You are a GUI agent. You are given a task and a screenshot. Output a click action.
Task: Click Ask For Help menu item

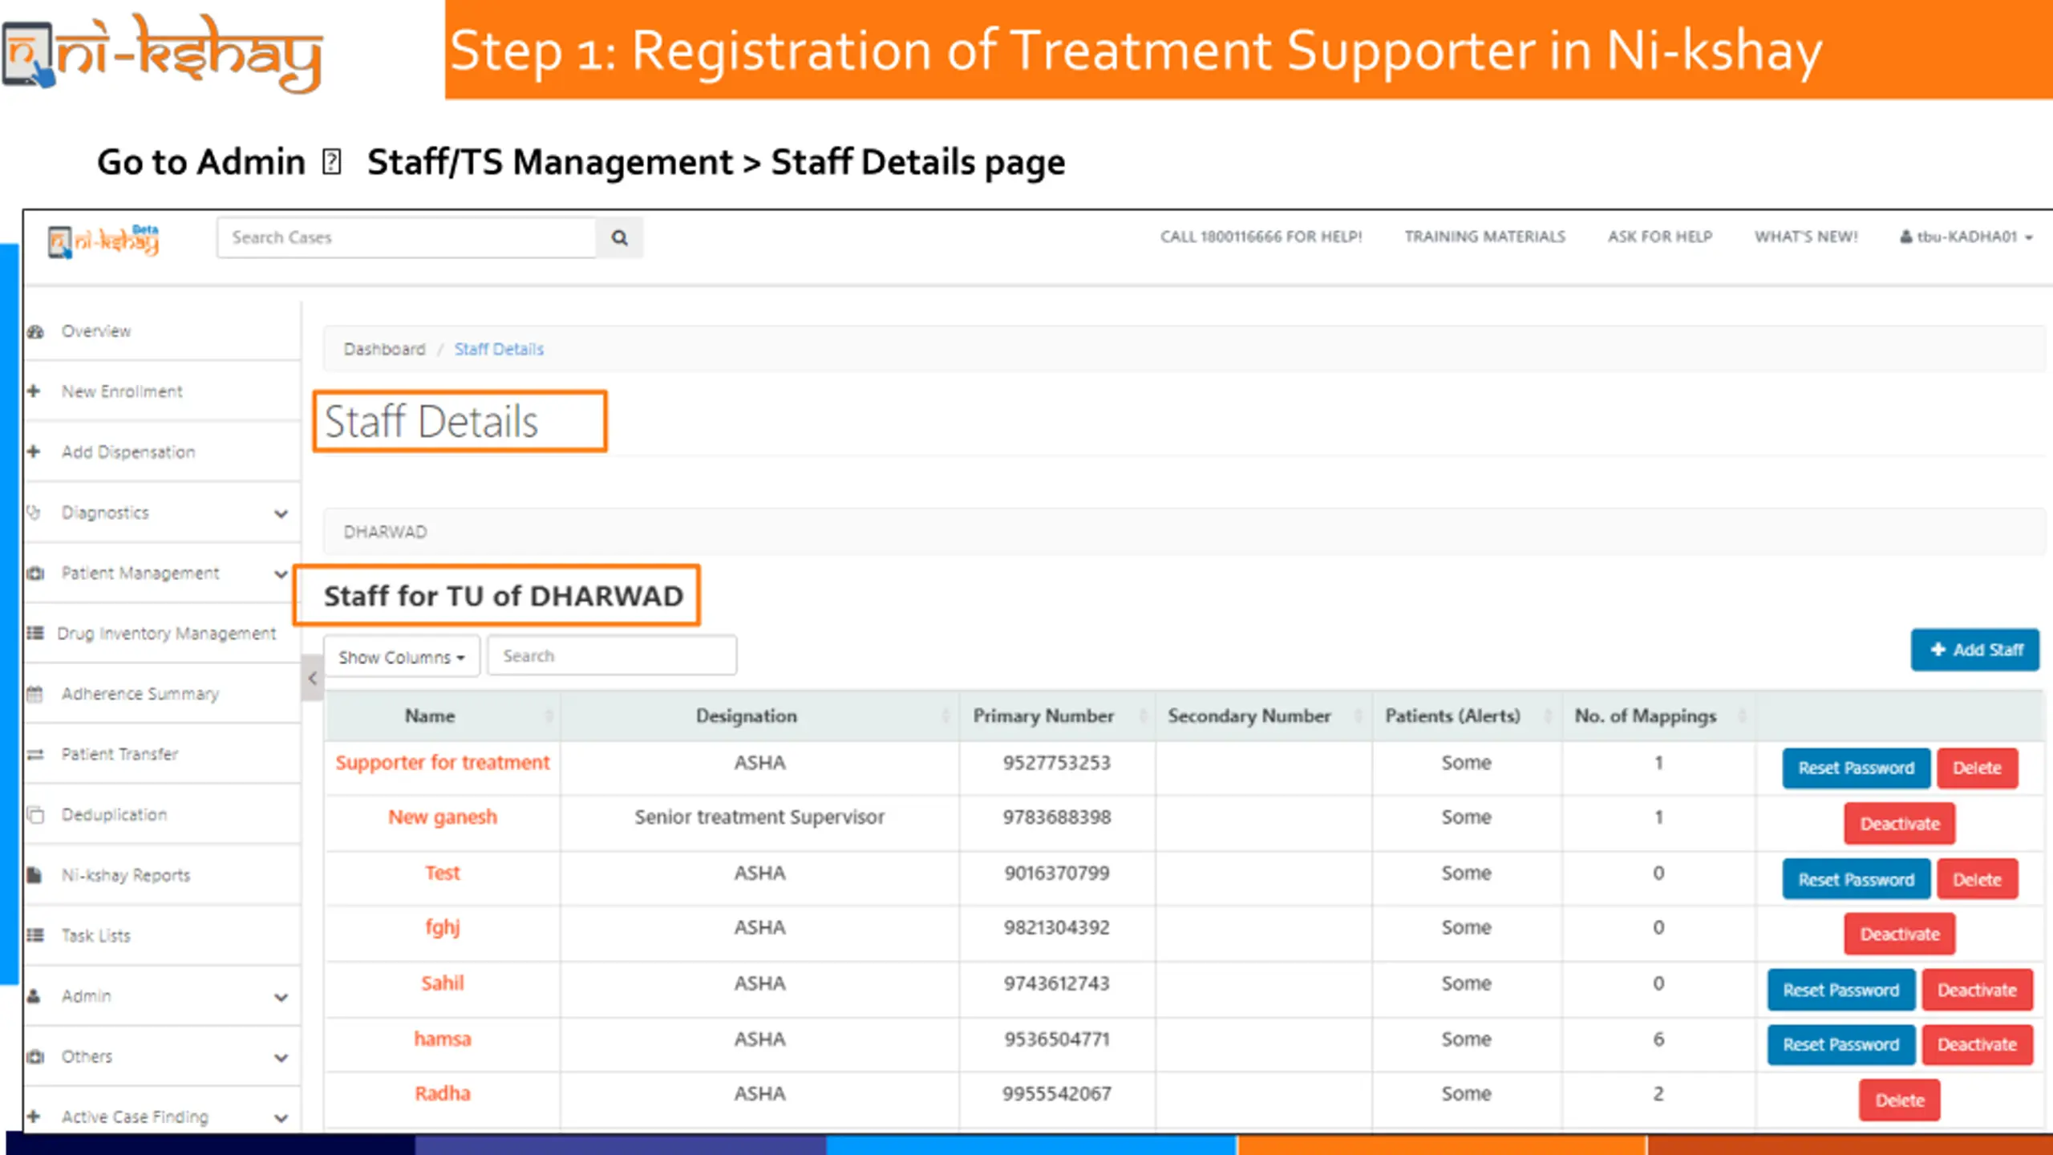[1659, 237]
